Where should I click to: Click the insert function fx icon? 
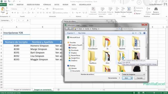(28, 20)
